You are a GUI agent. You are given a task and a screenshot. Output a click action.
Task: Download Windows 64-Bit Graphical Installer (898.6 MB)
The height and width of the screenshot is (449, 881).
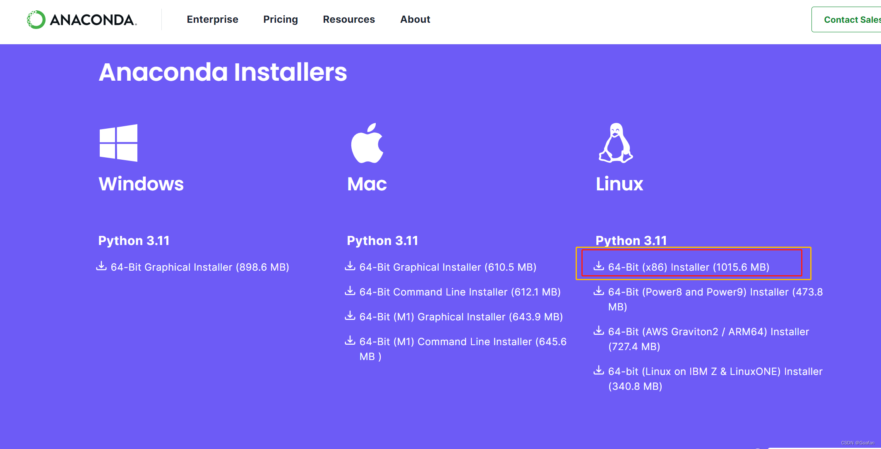coord(200,267)
